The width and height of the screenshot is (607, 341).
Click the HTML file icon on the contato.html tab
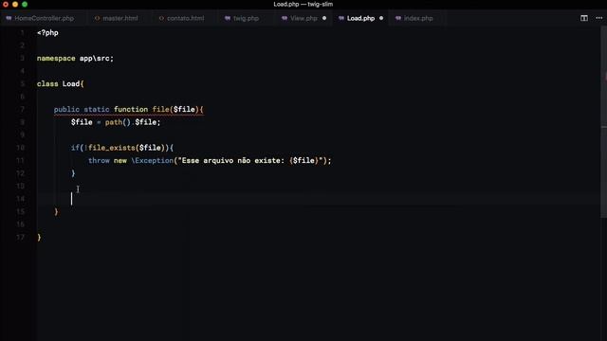point(161,18)
